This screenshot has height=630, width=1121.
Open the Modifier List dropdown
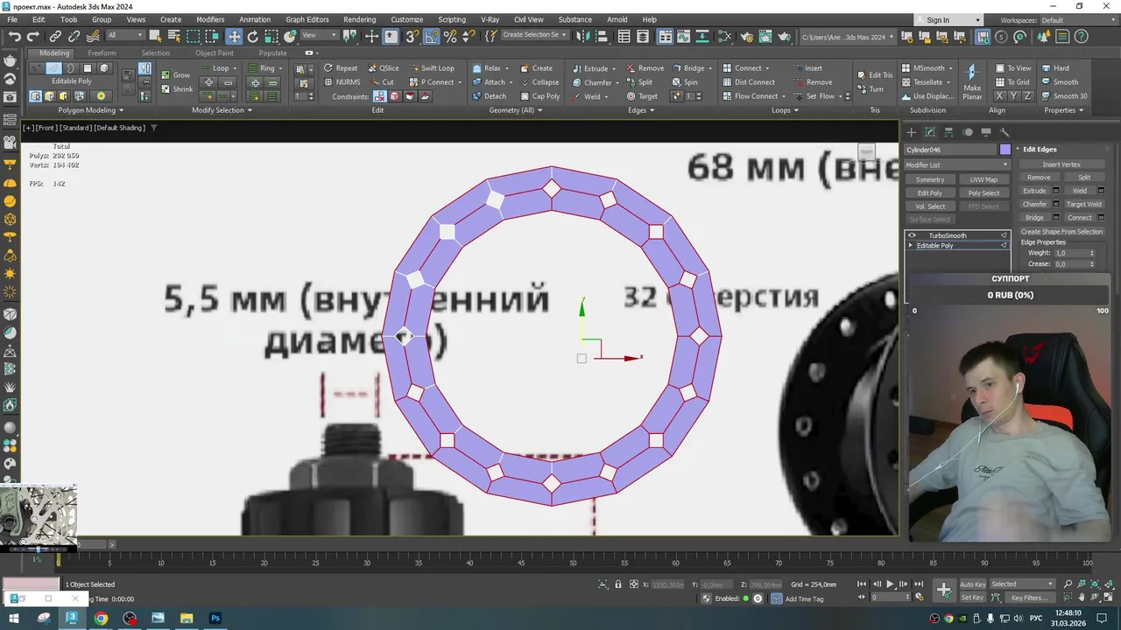click(x=957, y=164)
